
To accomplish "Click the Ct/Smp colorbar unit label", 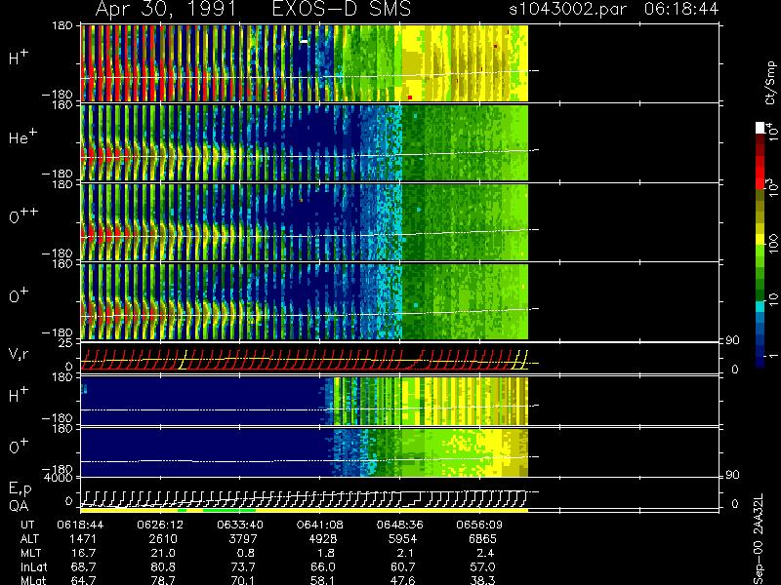I will [770, 83].
